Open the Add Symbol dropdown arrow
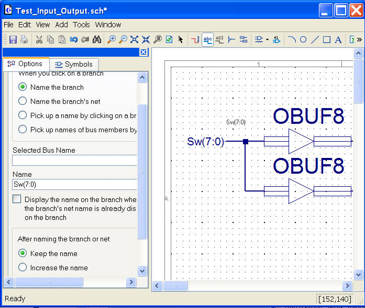 (267, 40)
